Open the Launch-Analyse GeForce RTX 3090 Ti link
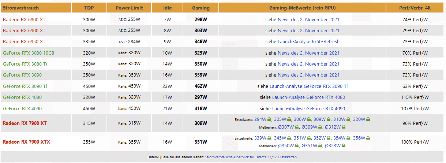 [x=309, y=86]
